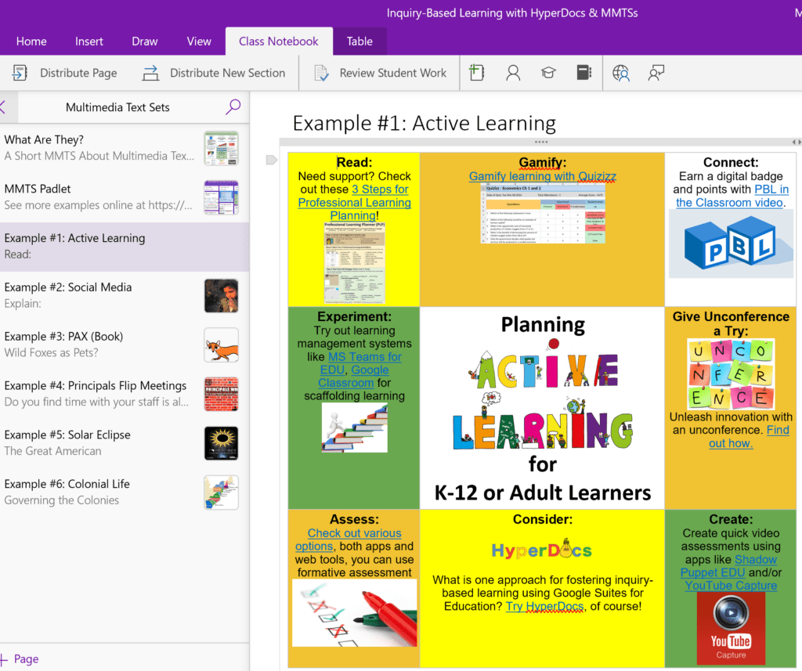Click the What Are They? page thumbnail
The height and width of the screenshot is (671, 802).
coord(221,148)
